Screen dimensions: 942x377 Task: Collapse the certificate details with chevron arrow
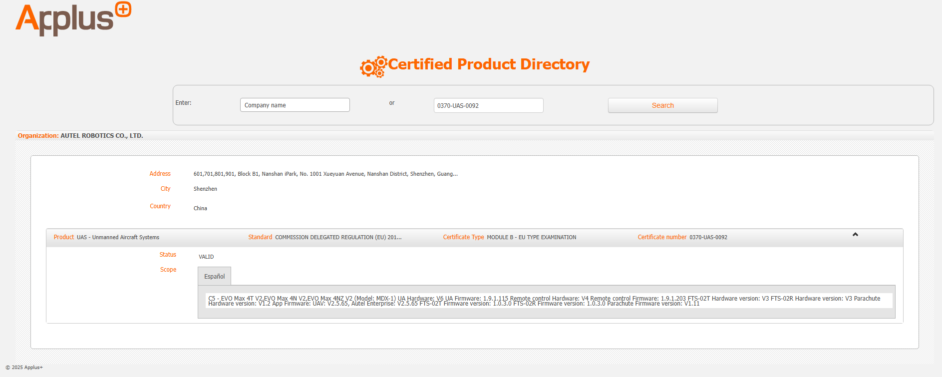855,235
